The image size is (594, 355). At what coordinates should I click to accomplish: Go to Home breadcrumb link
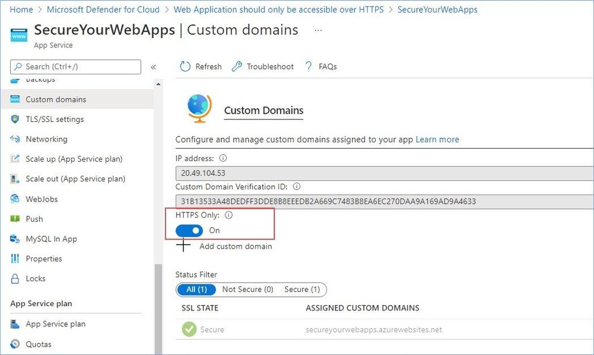point(21,10)
